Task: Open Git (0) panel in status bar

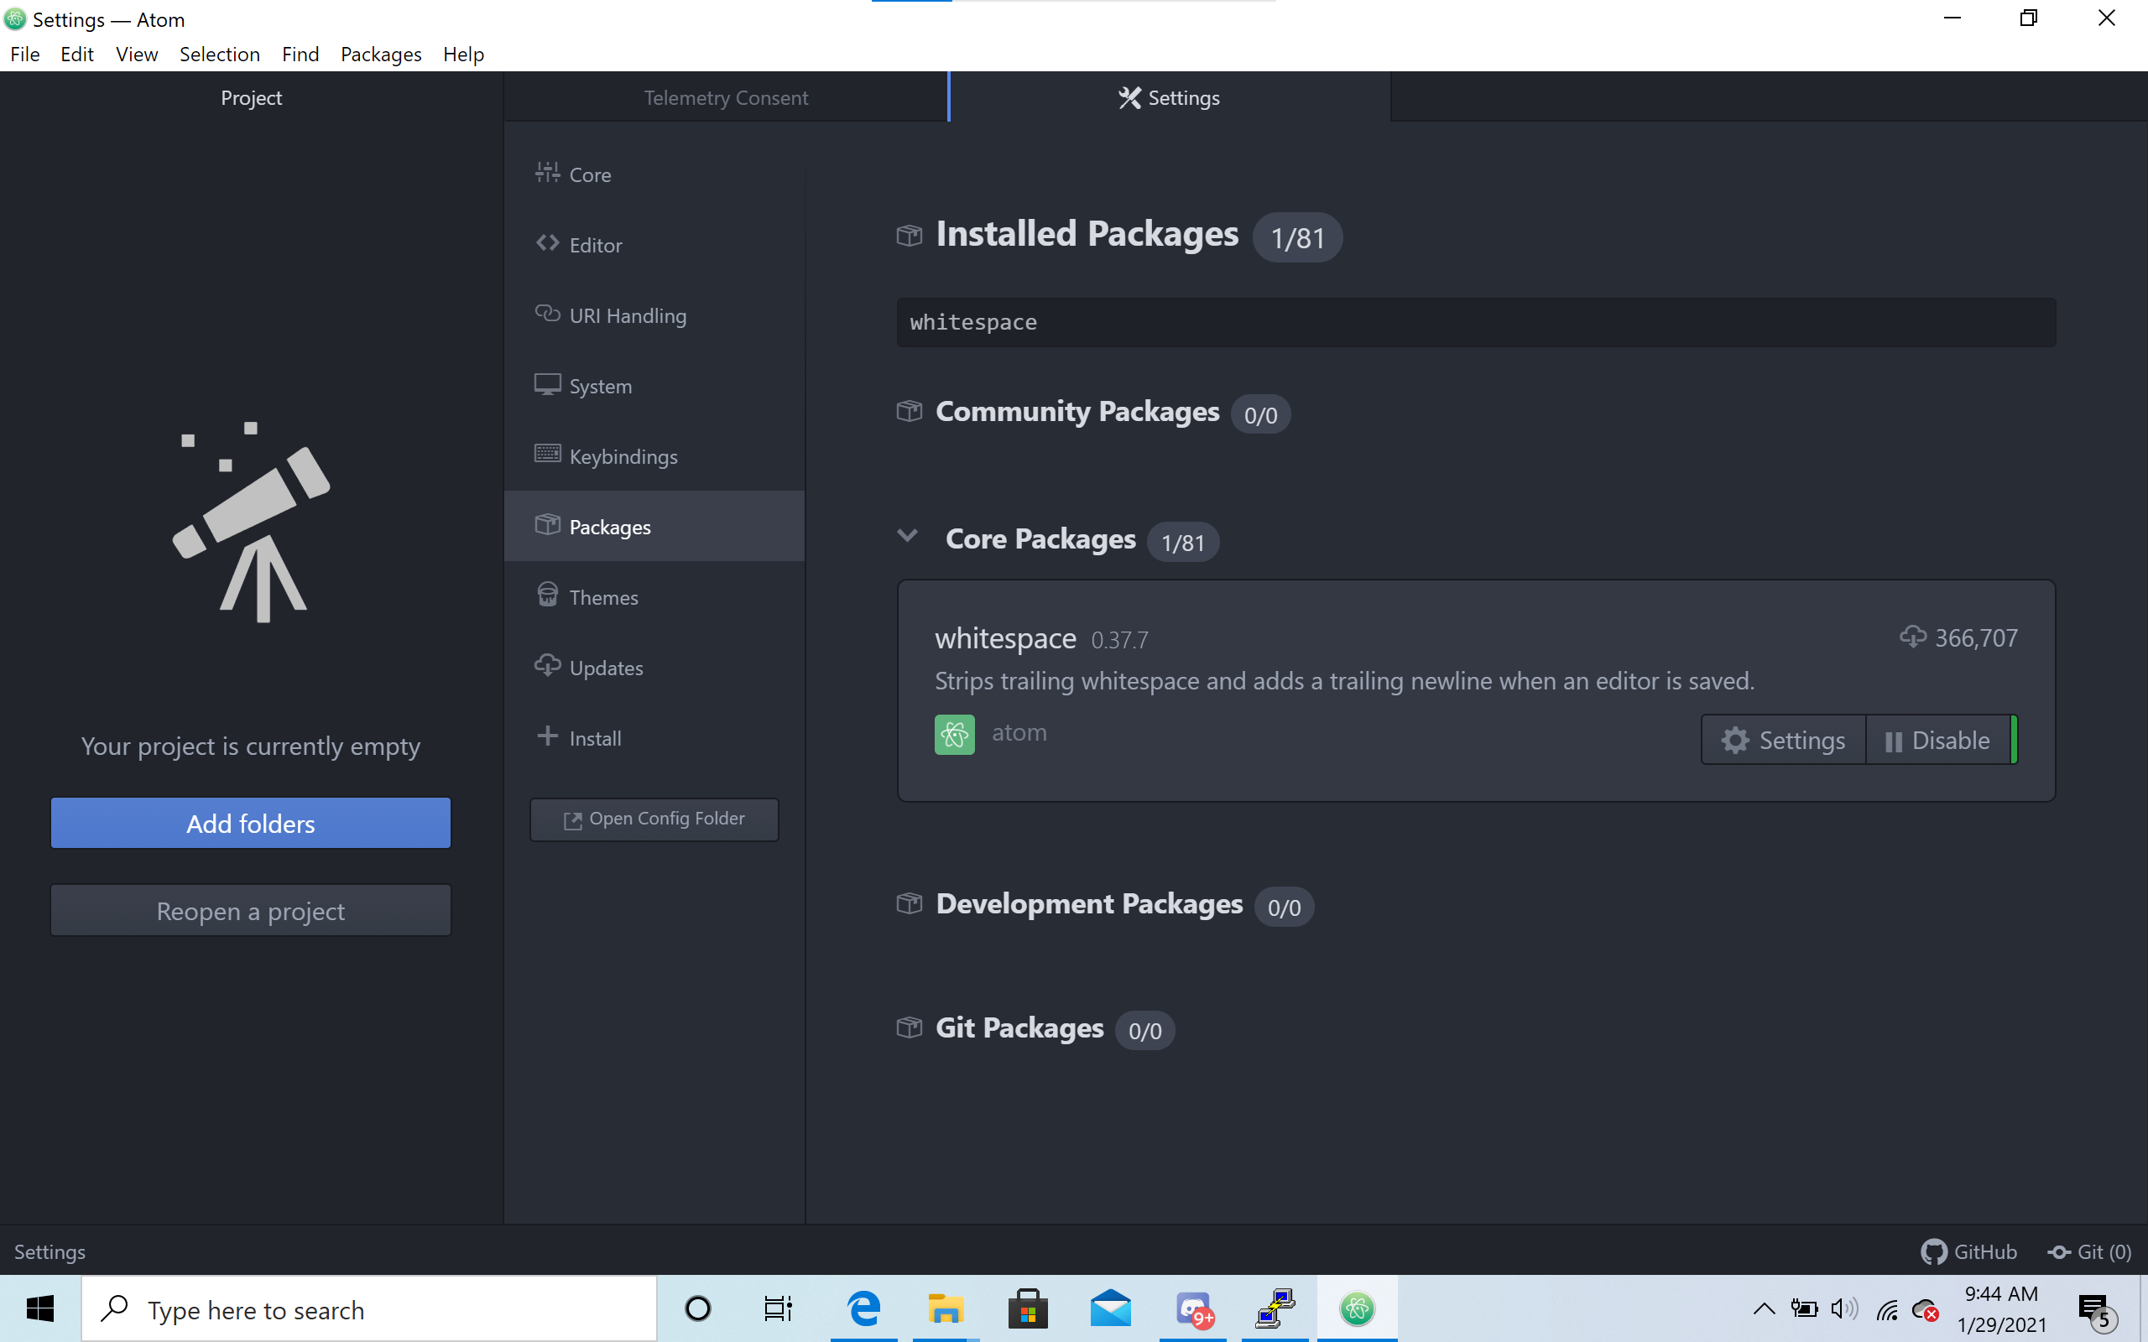Action: pos(2088,1251)
